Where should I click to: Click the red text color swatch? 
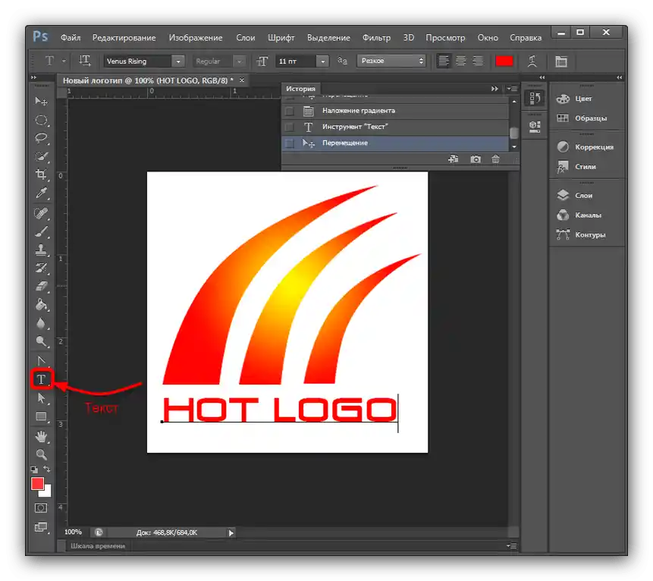coord(504,61)
